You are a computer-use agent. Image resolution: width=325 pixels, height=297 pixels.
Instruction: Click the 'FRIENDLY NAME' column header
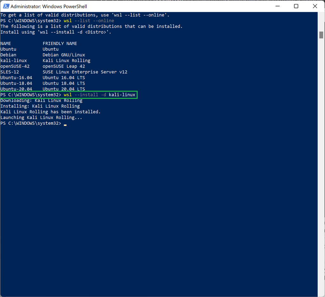click(60, 43)
